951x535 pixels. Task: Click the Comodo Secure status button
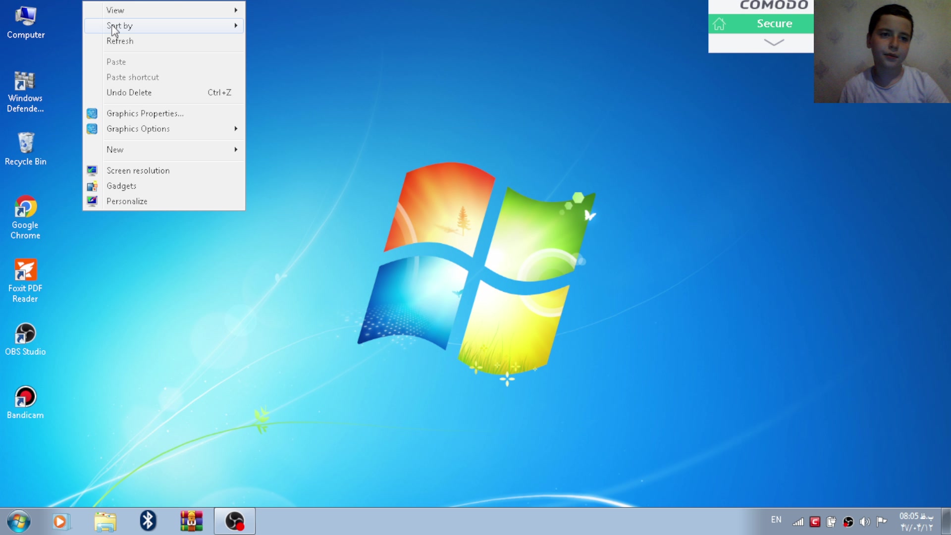pyautogui.click(x=774, y=24)
